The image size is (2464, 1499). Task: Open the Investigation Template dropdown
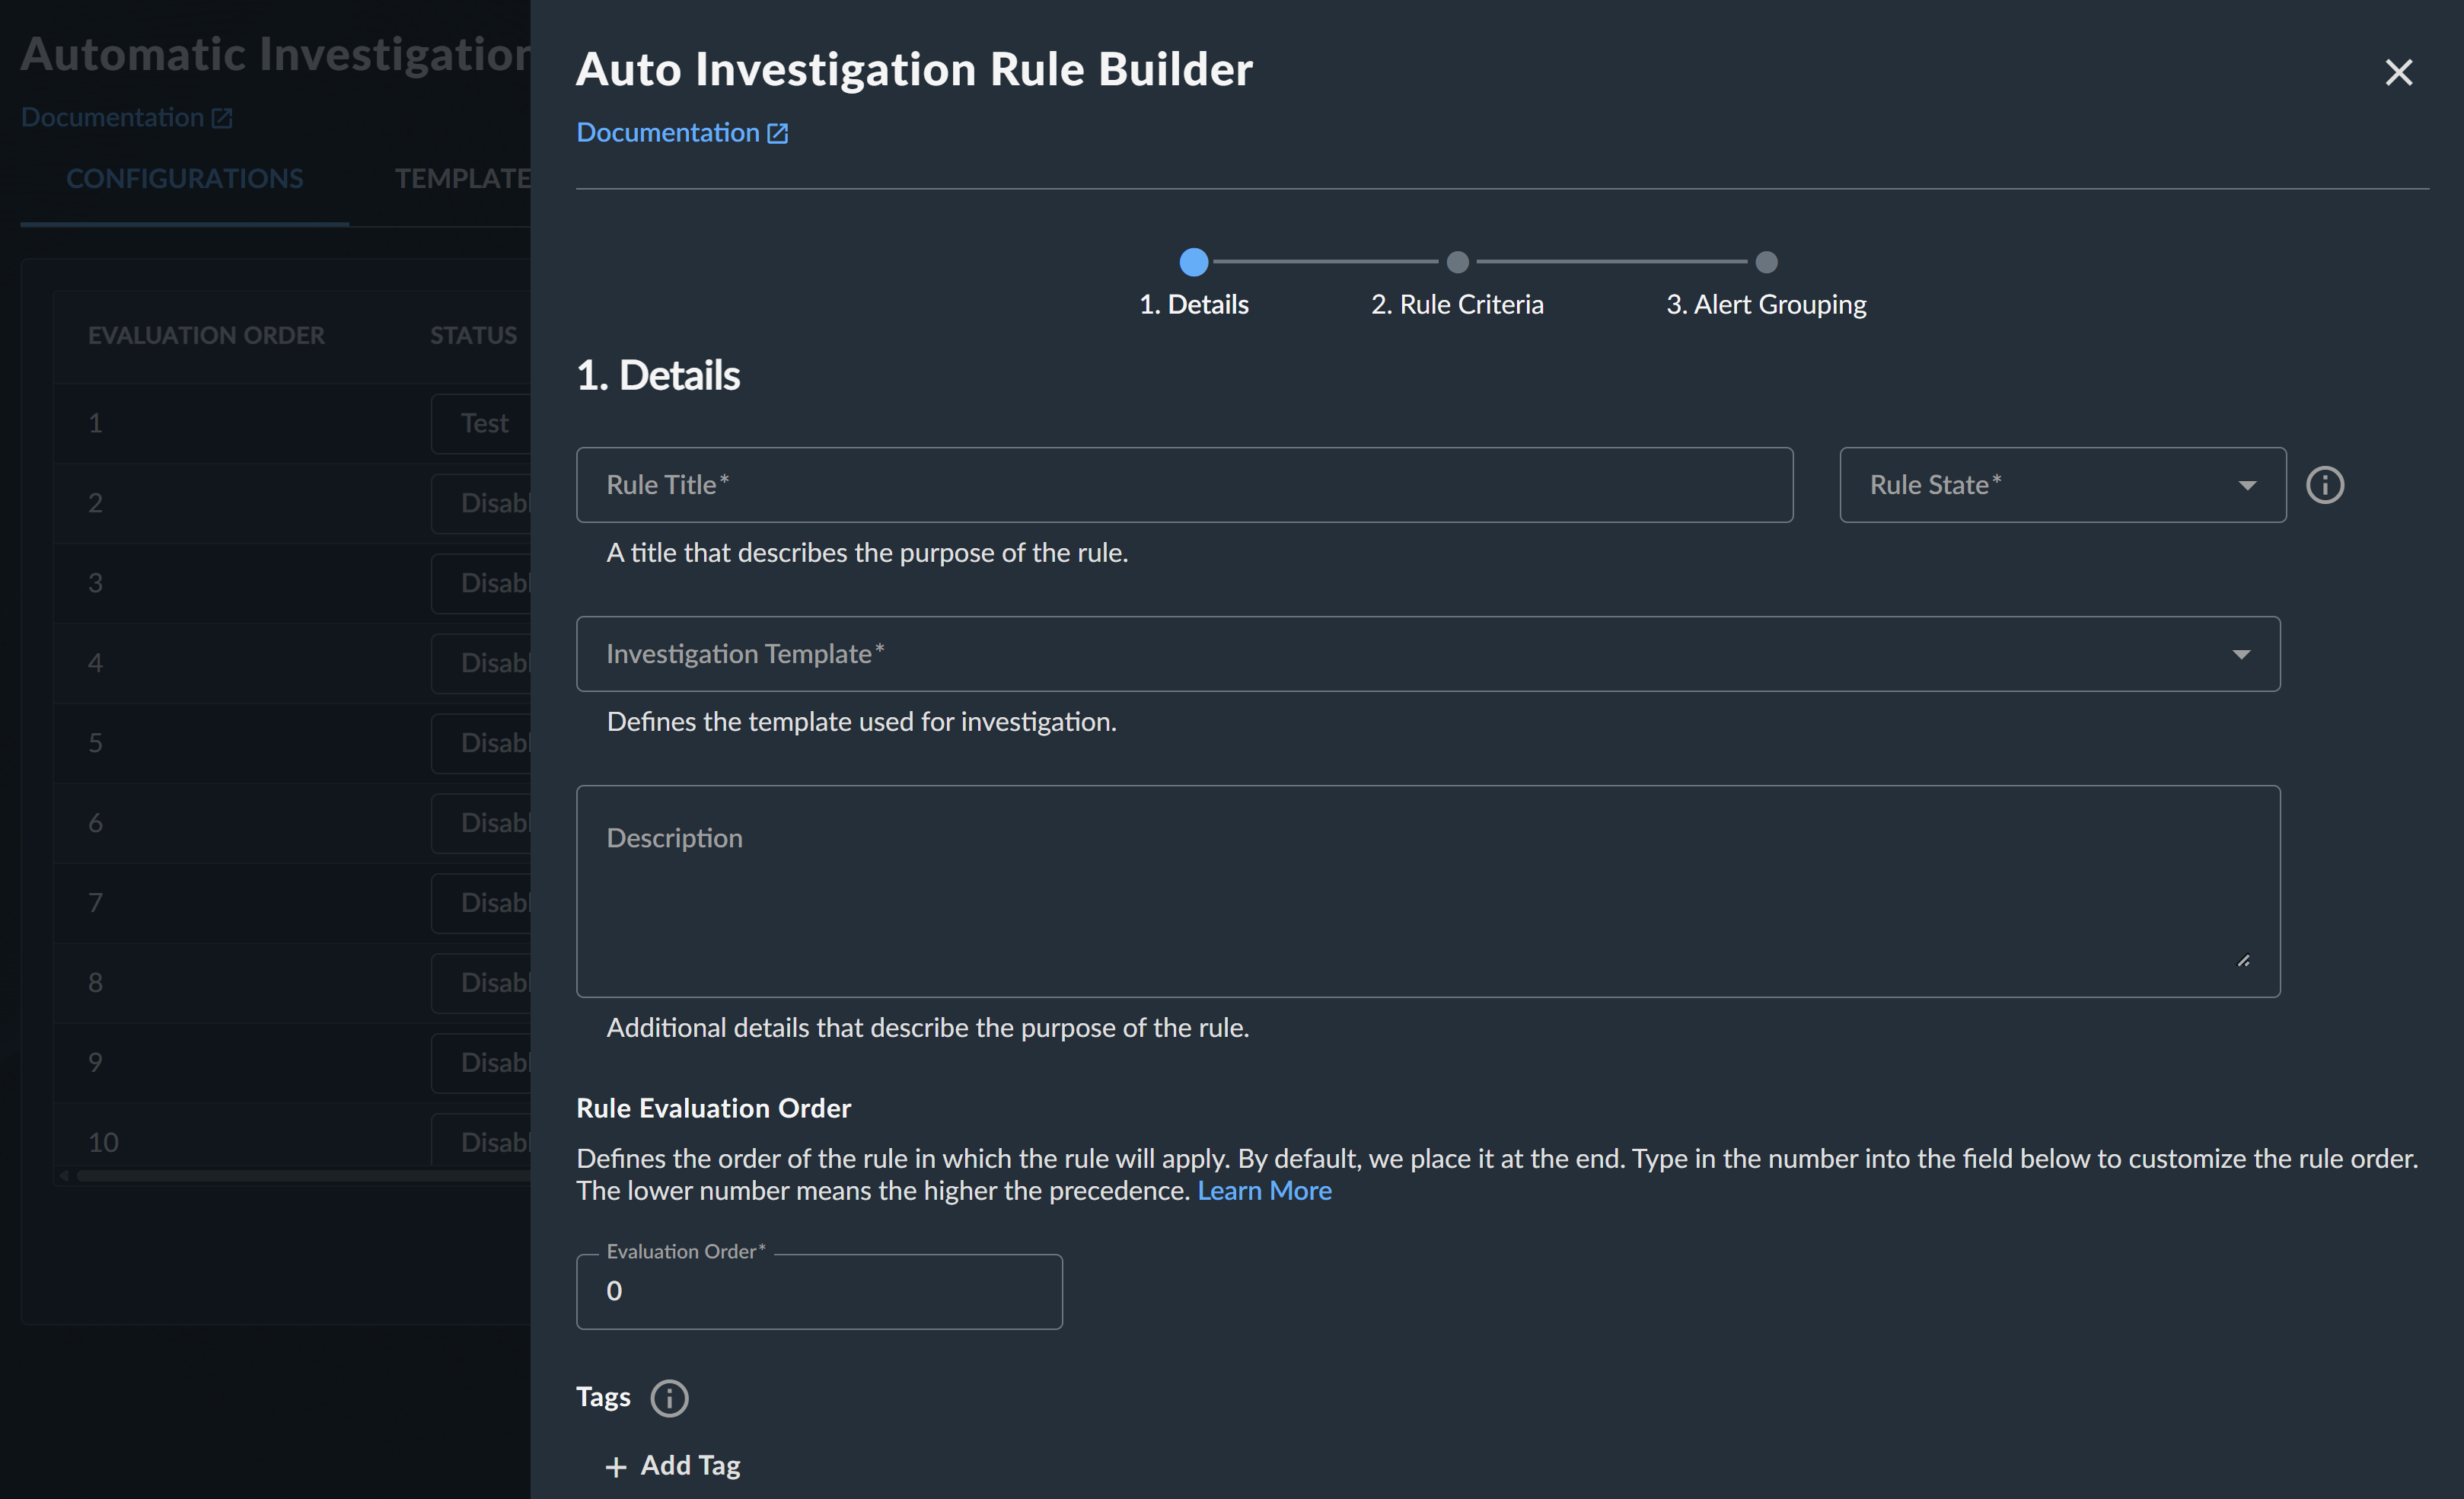point(1428,654)
